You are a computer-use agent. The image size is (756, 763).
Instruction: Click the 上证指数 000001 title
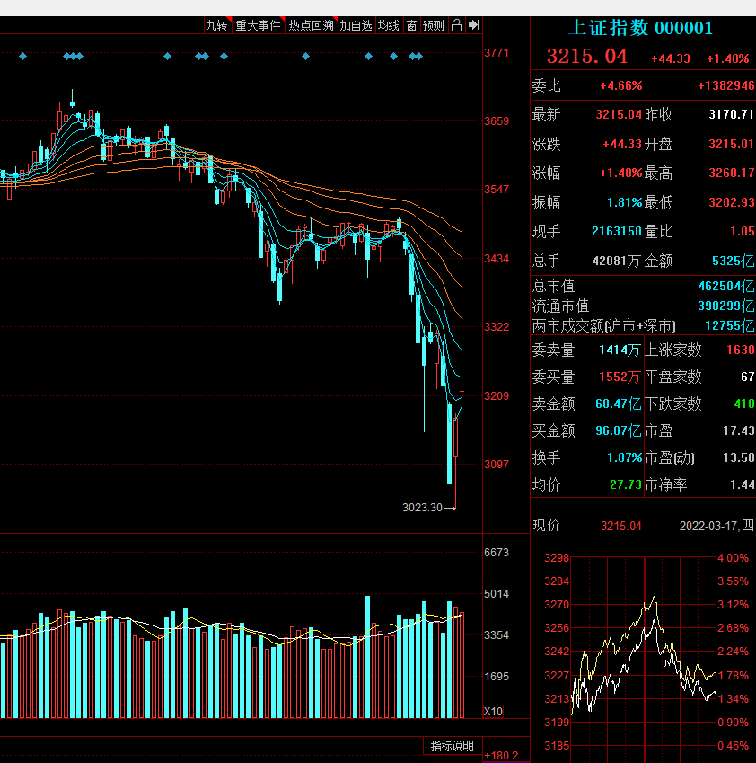coord(641,28)
